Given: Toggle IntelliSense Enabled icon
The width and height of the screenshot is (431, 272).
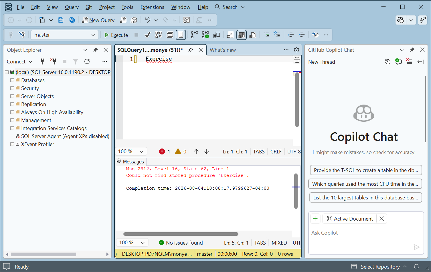Looking at the screenshot, I should tap(181, 35).
